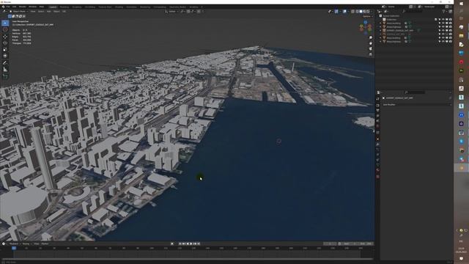Expand the EXPORT_GOOGLE_SAT_WM outliner row

tap(381, 31)
